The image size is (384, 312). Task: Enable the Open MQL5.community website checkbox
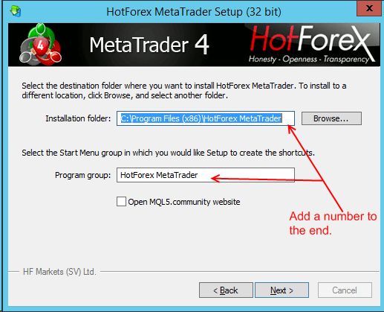121,201
